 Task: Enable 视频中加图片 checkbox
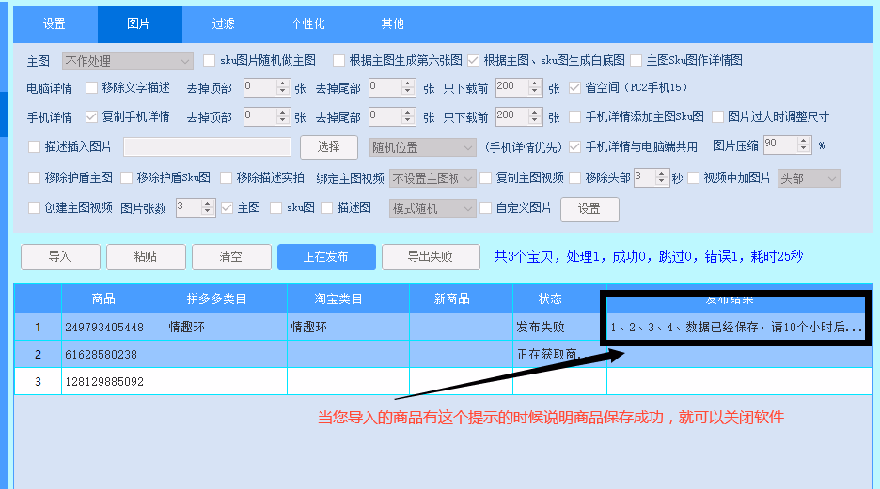[693, 177]
